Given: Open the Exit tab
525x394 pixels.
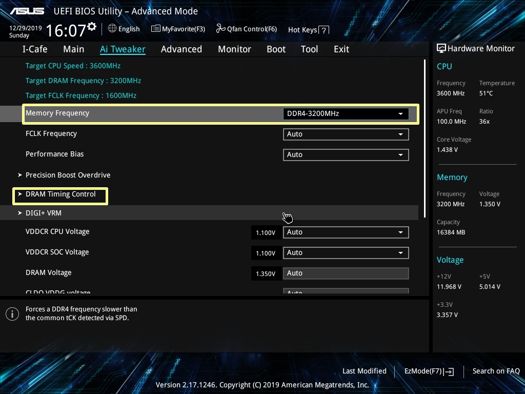Looking at the screenshot, I should pos(341,49).
